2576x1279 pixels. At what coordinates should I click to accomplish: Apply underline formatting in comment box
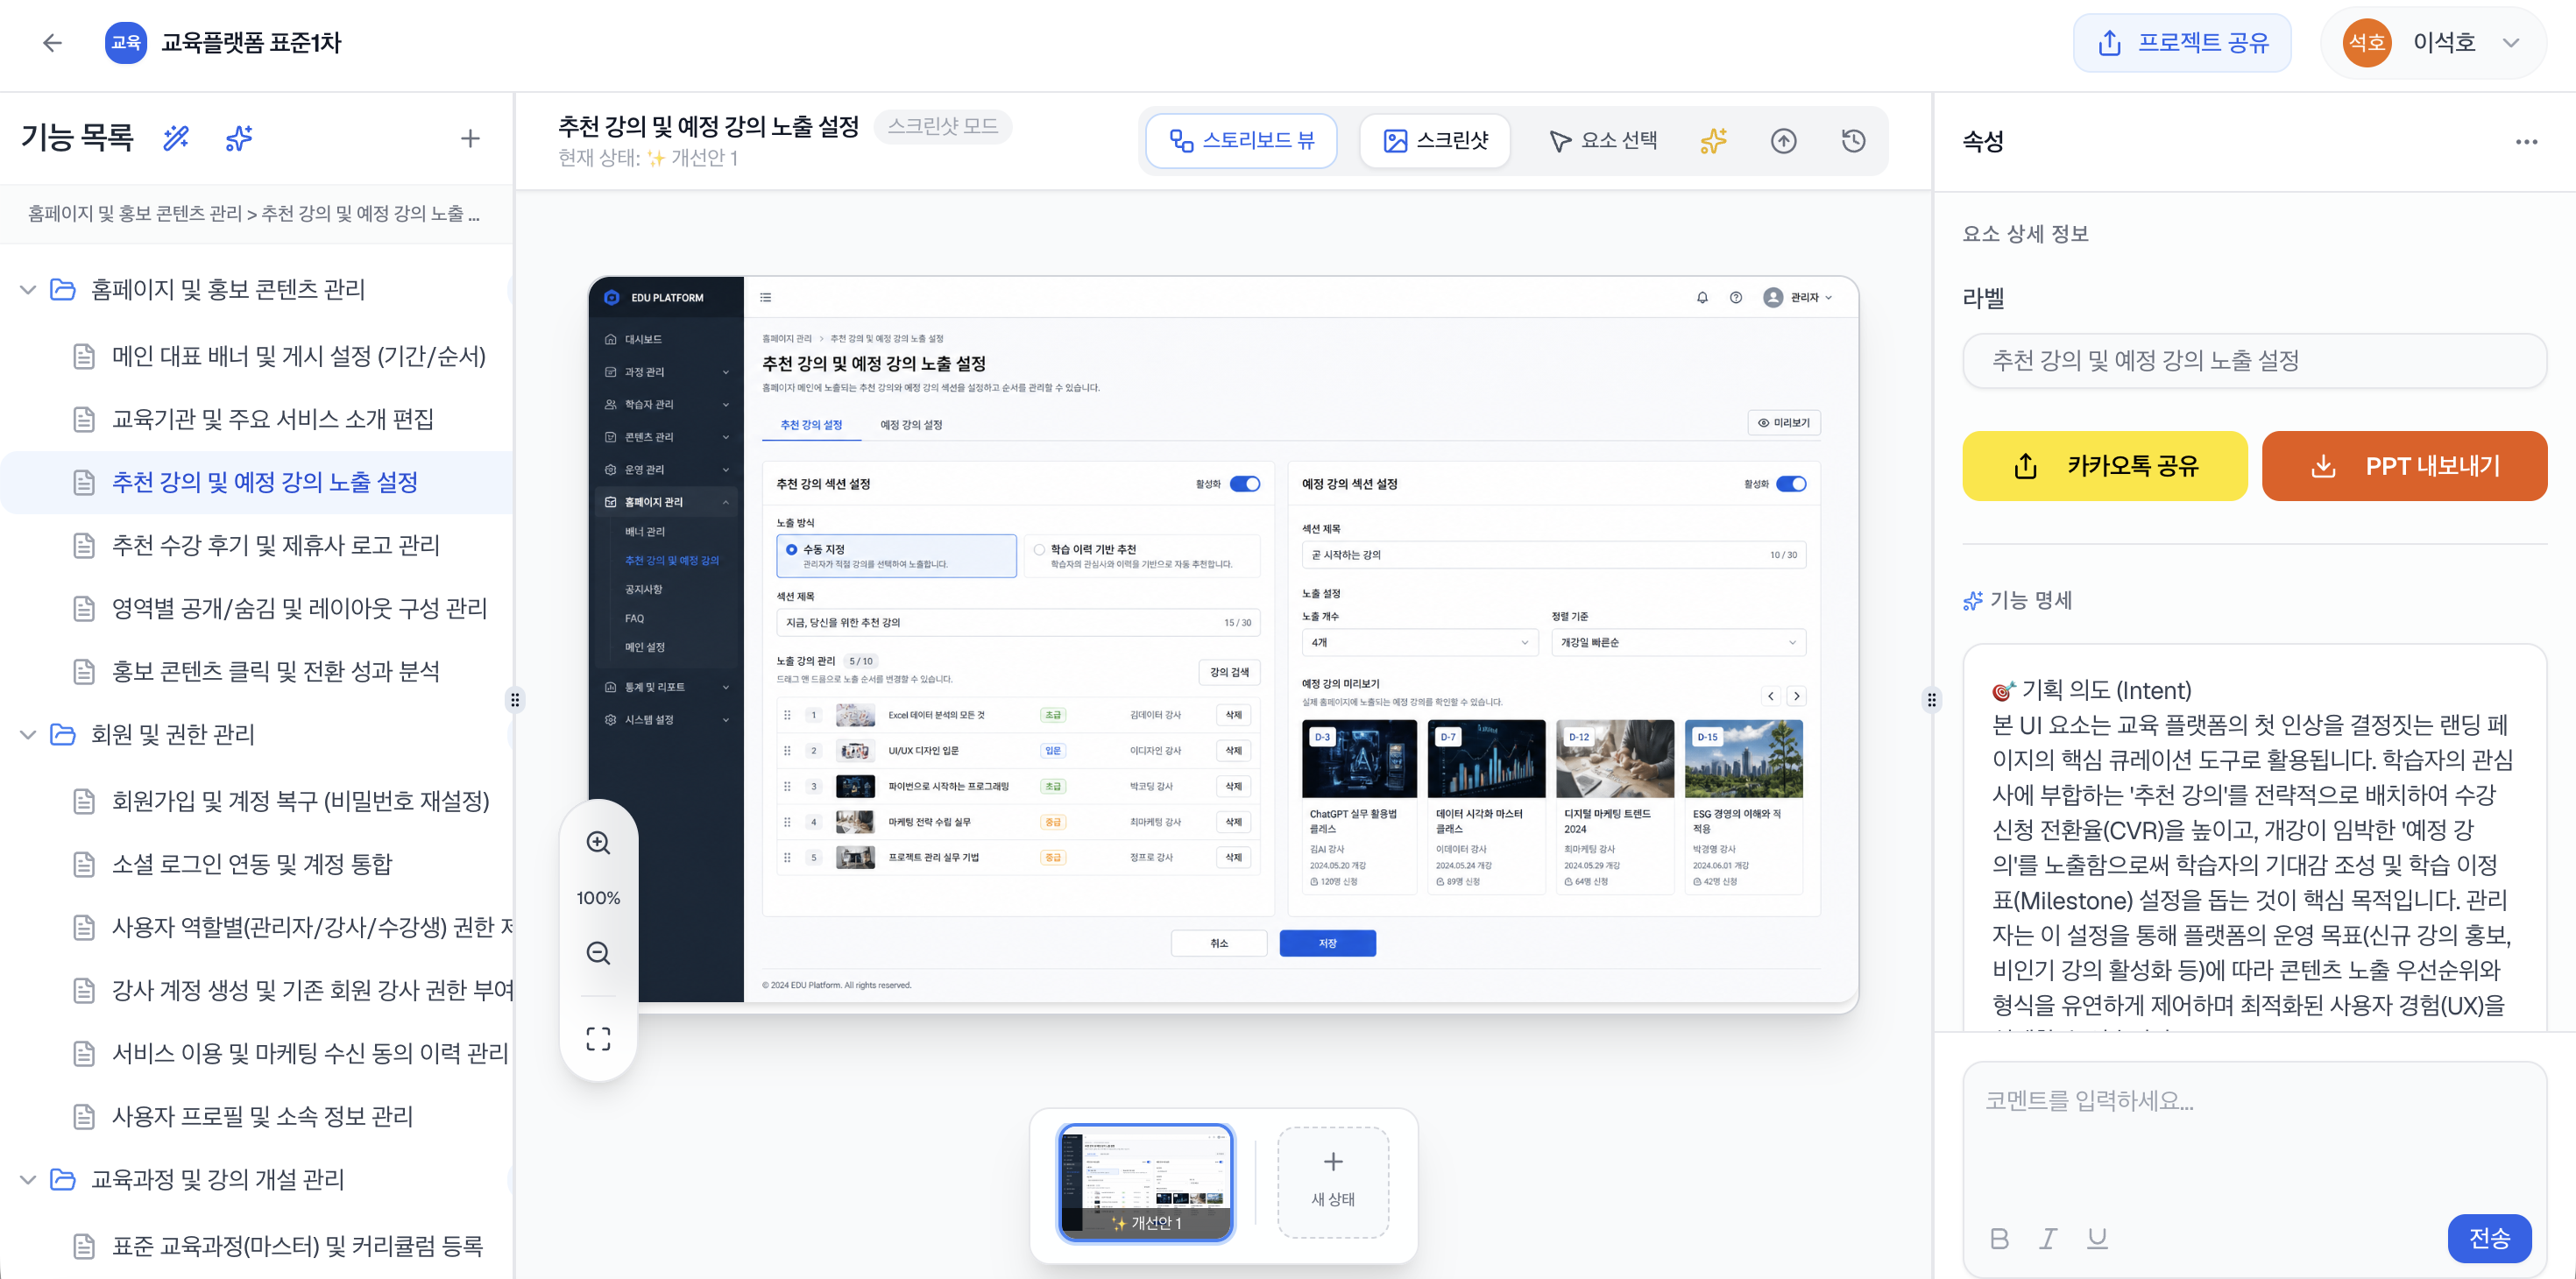coord(2097,1238)
